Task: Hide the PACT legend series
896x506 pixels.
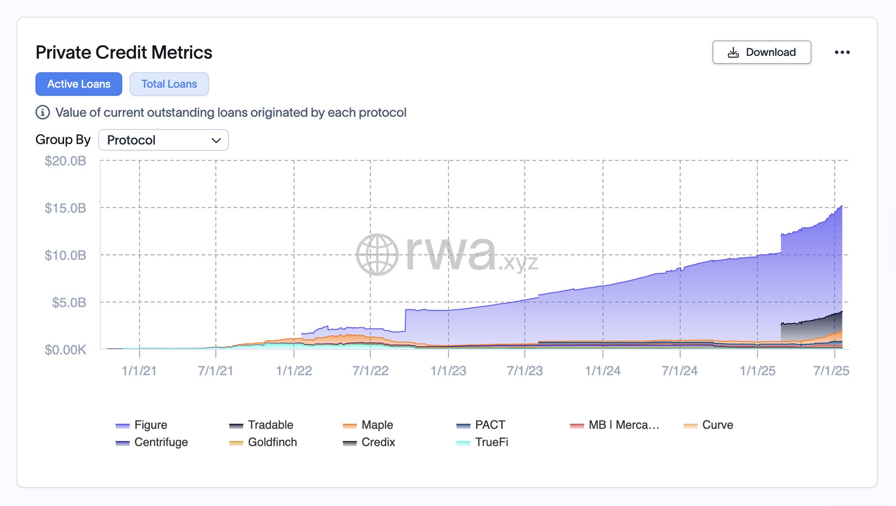Action: point(490,425)
